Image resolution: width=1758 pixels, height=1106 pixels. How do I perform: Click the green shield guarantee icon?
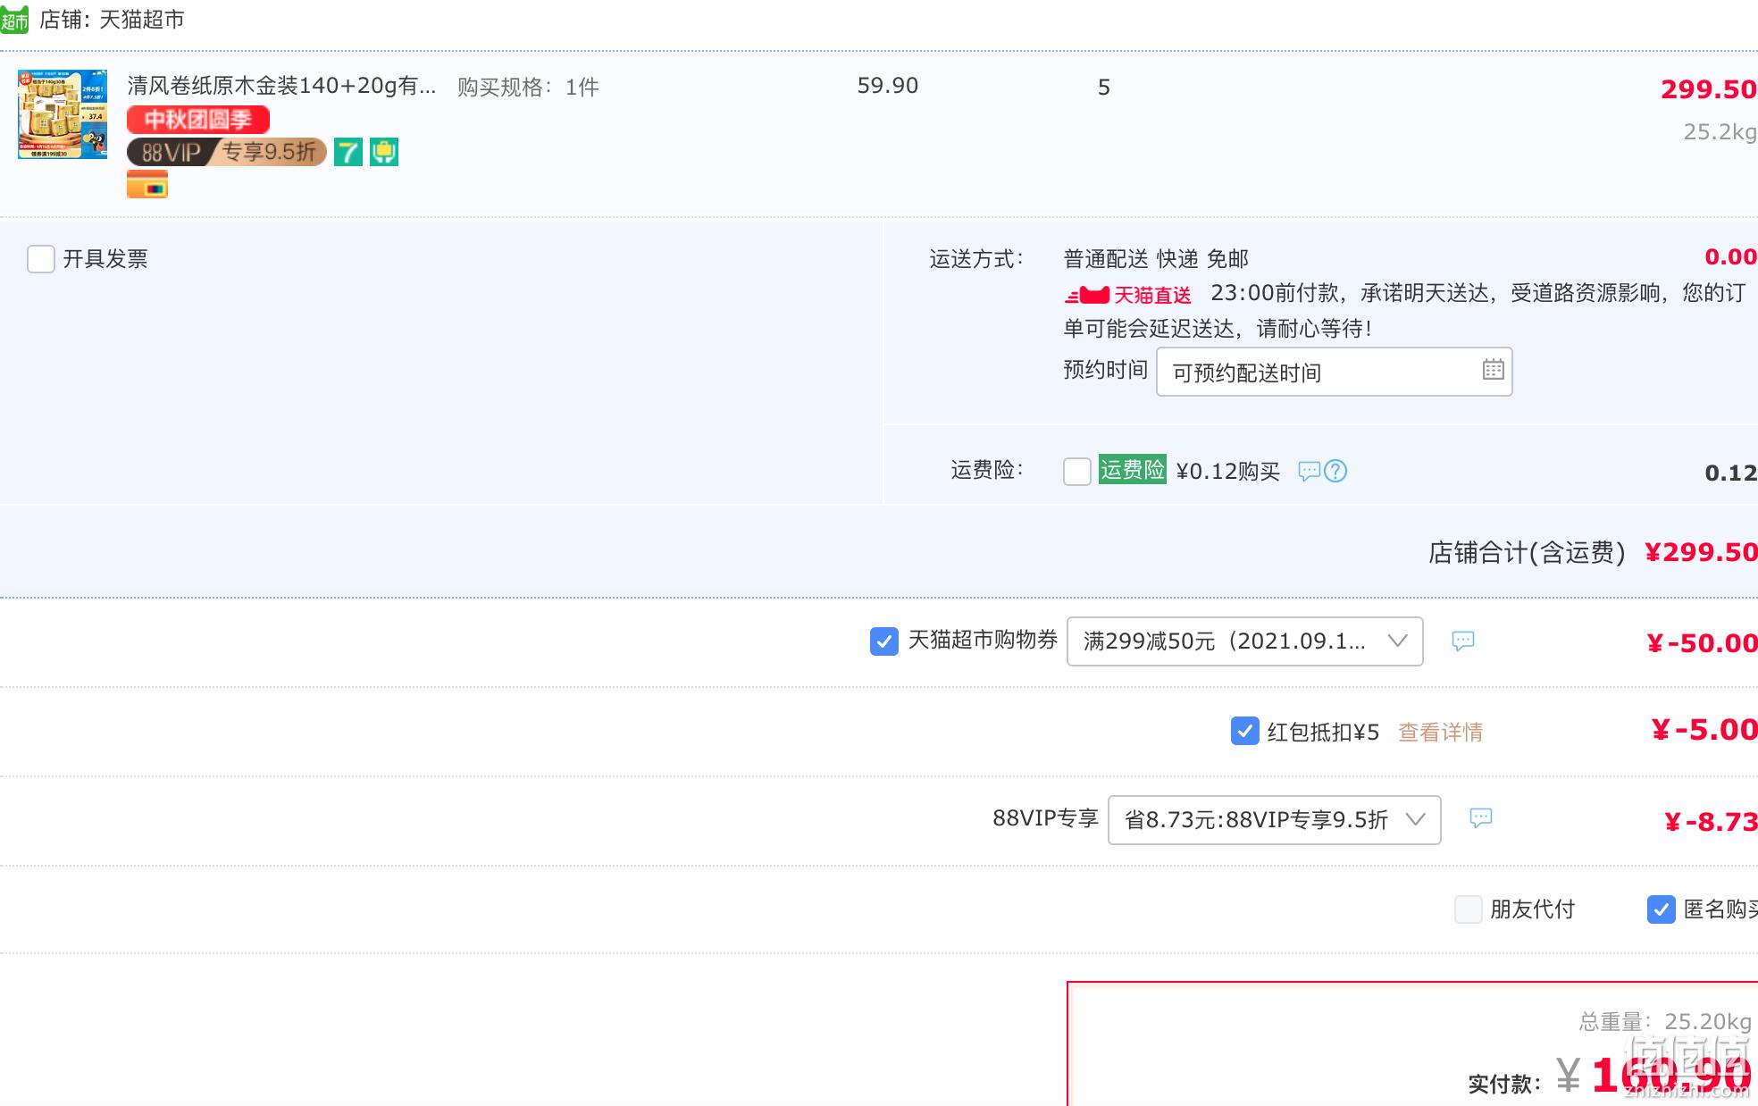(384, 152)
